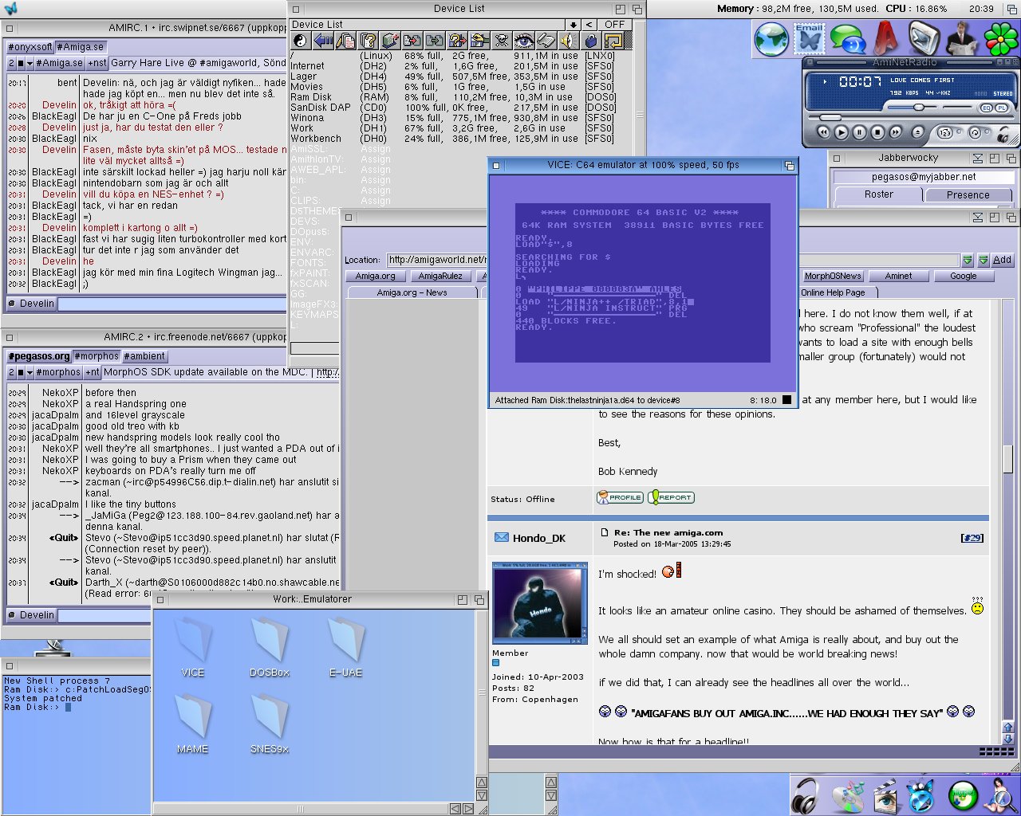Toggle the repeat button in AmiNetRadio
The height and width of the screenshot is (816, 1021).
tap(975, 132)
